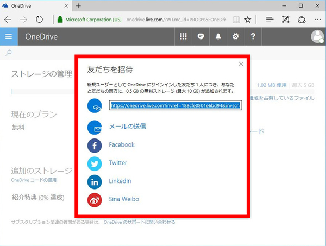Click the 領域を占有しているファイル link
Image resolution: width=326 pixels, height=246 pixels.
(x=283, y=98)
